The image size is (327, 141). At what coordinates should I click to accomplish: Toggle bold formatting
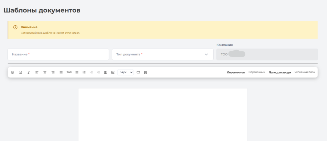(12, 72)
